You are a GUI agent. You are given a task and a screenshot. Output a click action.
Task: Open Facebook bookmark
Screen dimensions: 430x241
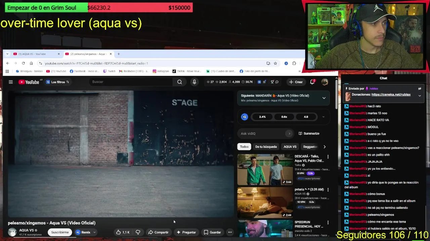point(84,71)
